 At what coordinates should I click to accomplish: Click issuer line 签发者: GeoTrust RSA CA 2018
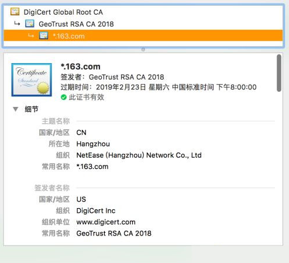[112, 77]
